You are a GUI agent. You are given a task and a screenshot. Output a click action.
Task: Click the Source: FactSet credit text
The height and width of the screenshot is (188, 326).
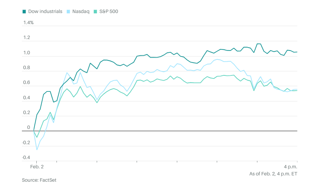[x=39, y=180]
